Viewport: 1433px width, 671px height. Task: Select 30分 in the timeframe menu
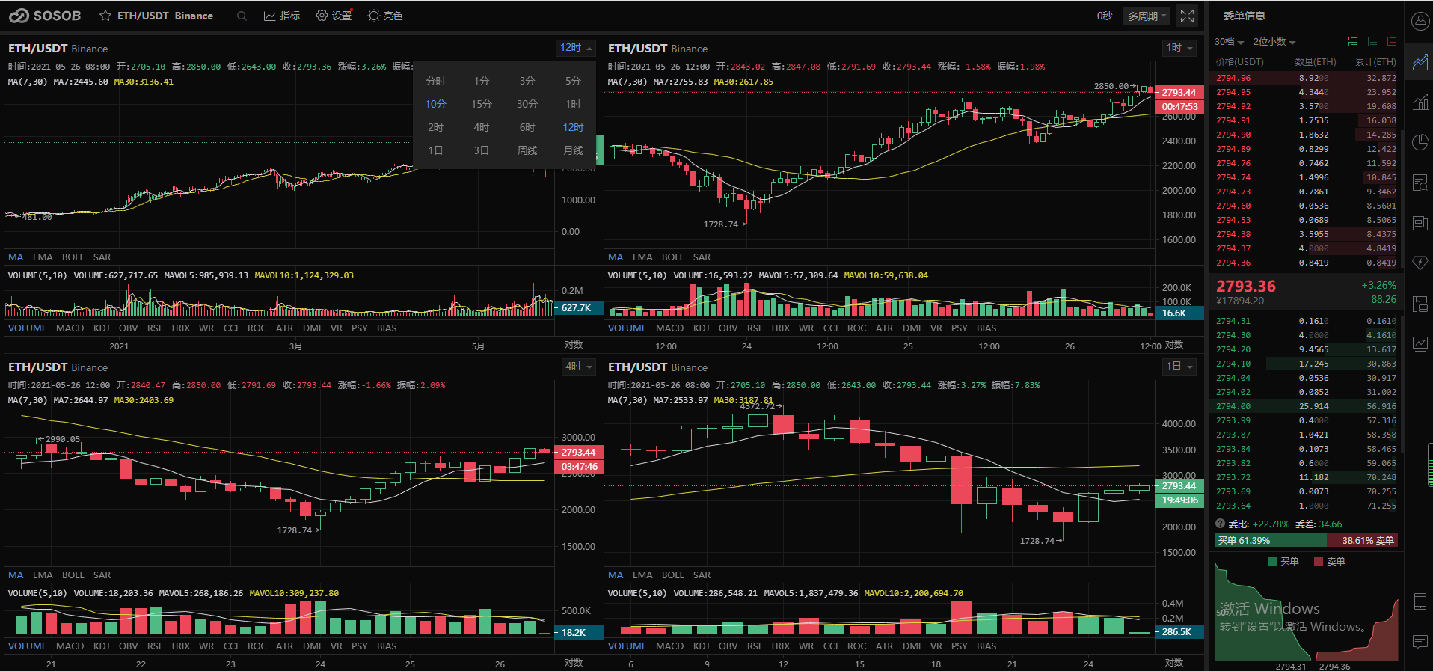tap(527, 104)
